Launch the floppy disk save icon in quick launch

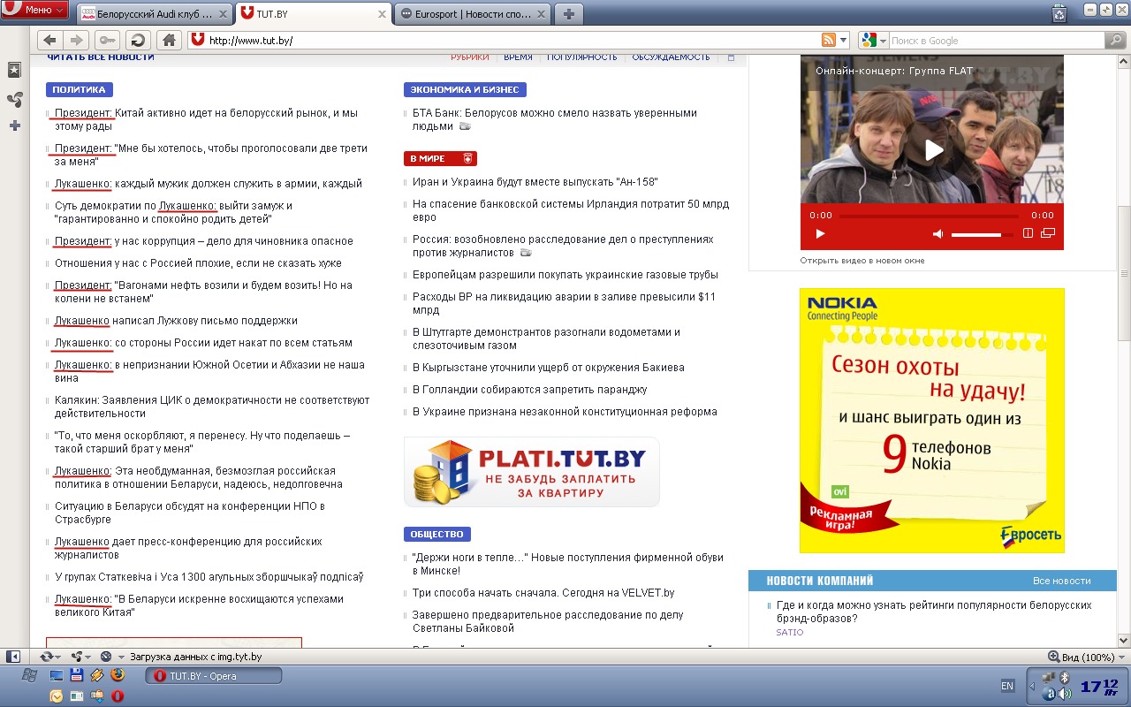(x=76, y=675)
